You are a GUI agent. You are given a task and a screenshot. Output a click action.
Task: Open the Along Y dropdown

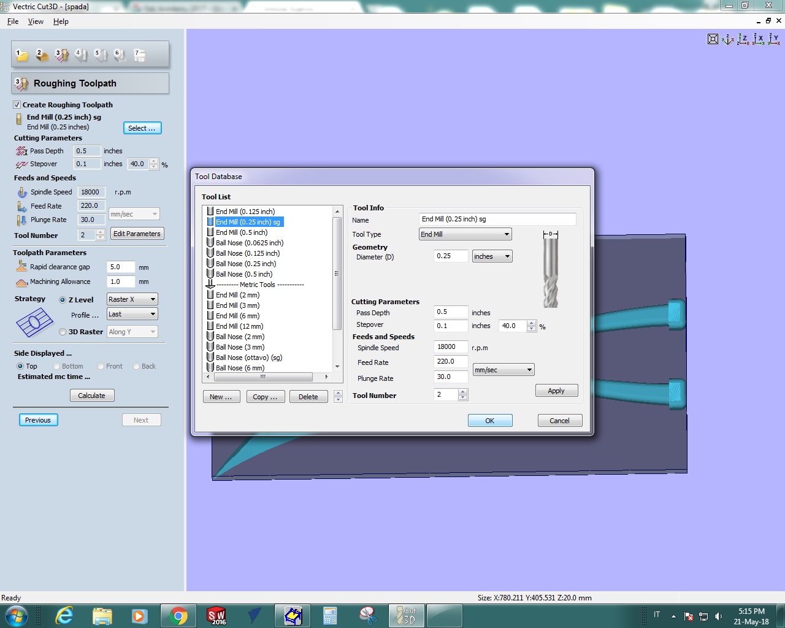coord(132,332)
